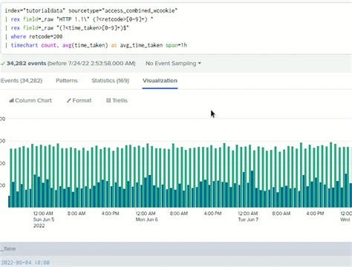Click the Sun Jun 5 axis label

pos(44,220)
